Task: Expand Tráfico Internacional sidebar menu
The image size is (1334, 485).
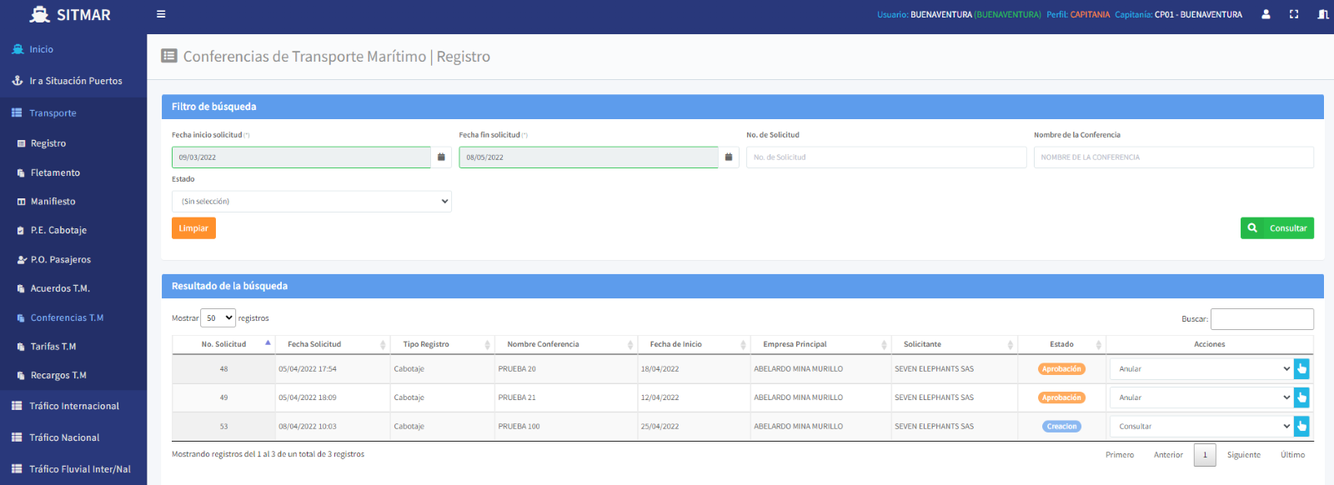Action: click(73, 407)
